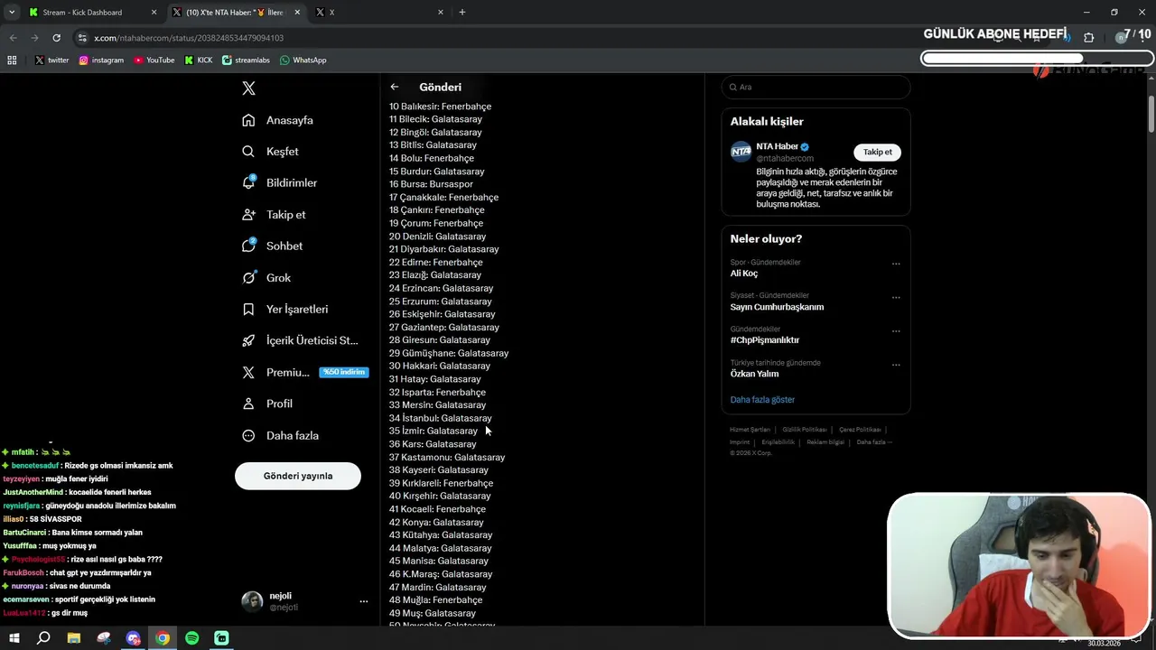The image size is (1156, 650).
Task: Open a new browser tab
Action: tap(462, 13)
